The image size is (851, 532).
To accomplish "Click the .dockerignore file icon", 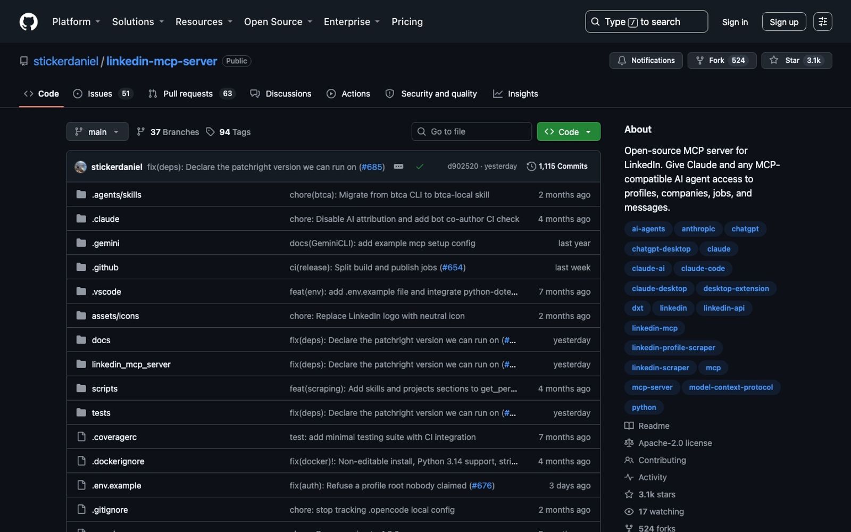I will click(81, 461).
